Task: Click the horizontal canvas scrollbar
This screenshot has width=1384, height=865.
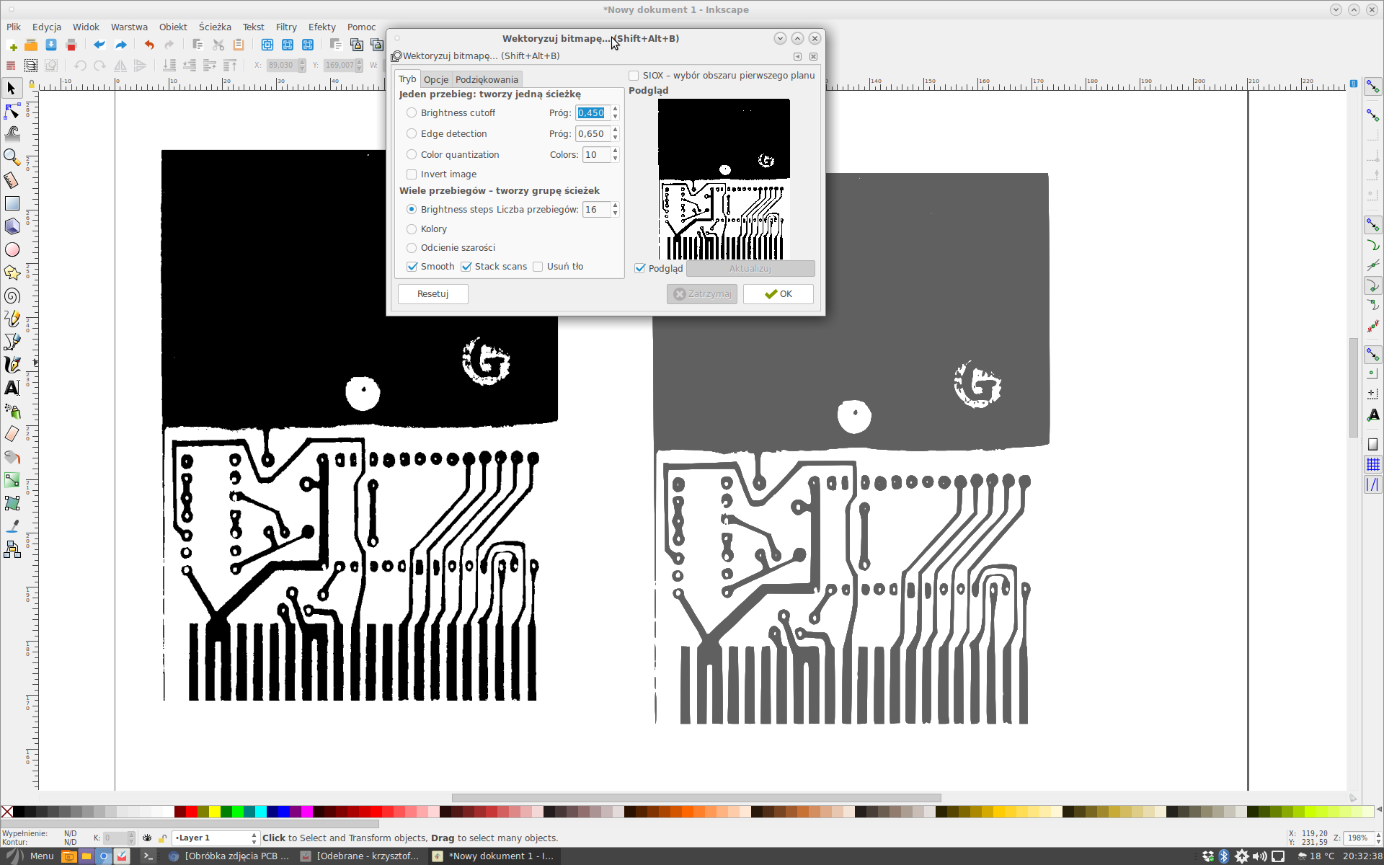Action: click(x=696, y=798)
